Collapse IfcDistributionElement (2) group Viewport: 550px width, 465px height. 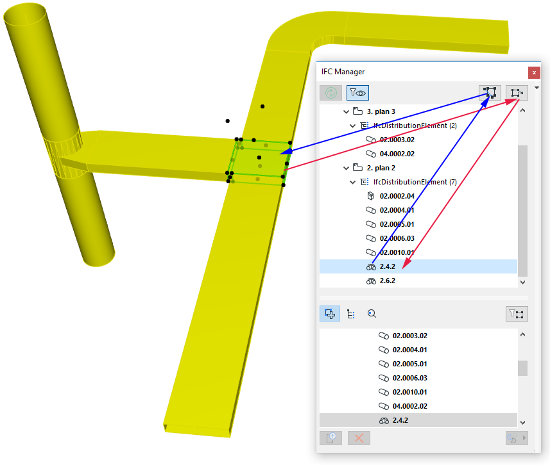(352, 126)
